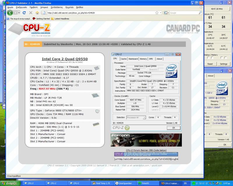233x186 pixels.
Task: Open the Προβολή menu
Action: click(x=33, y=7)
